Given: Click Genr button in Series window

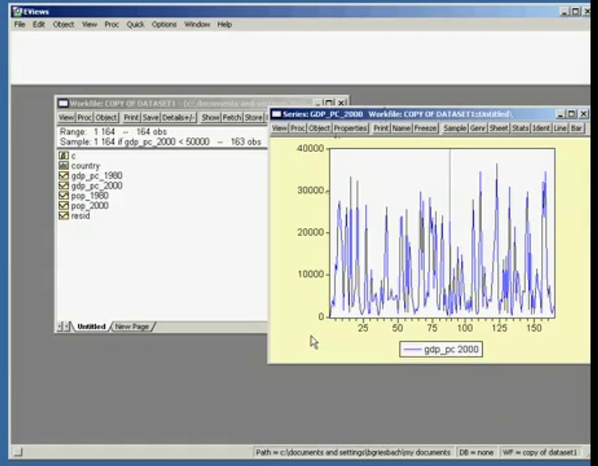Looking at the screenshot, I should pyautogui.click(x=478, y=128).
